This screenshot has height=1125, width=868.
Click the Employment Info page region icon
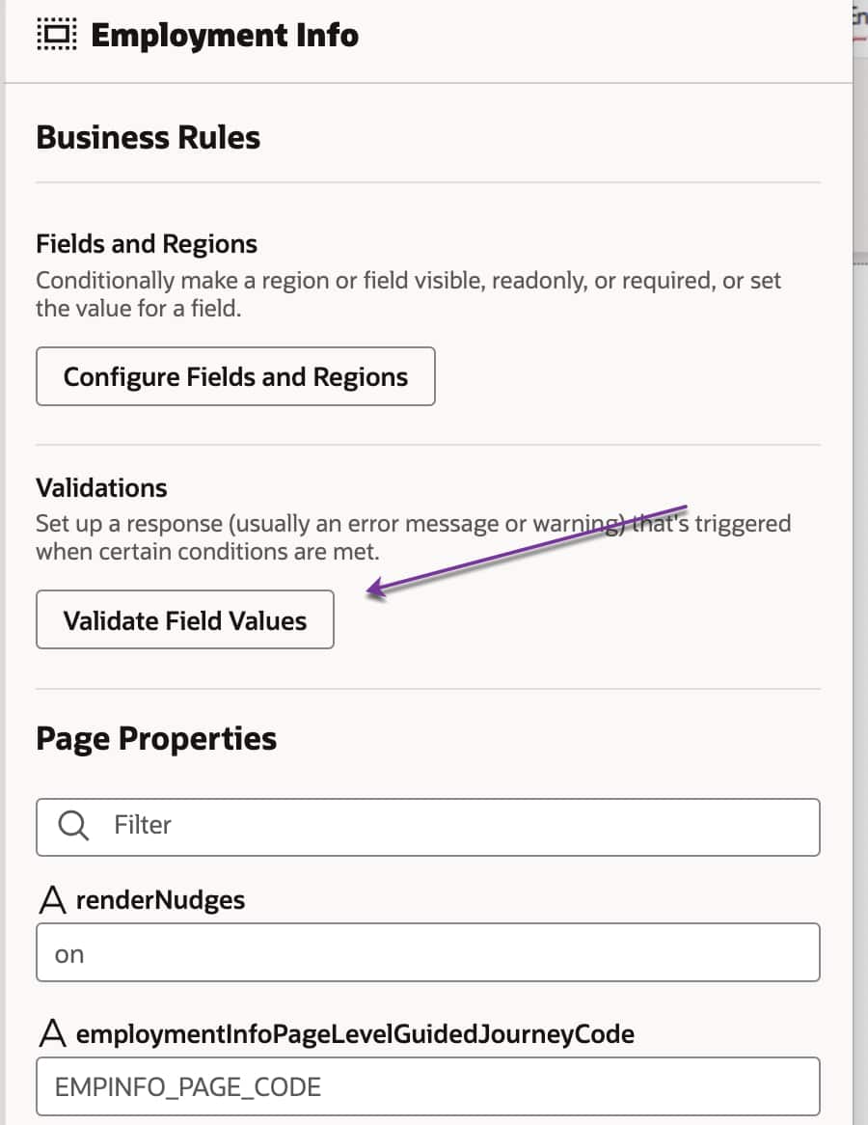(56, 35)
